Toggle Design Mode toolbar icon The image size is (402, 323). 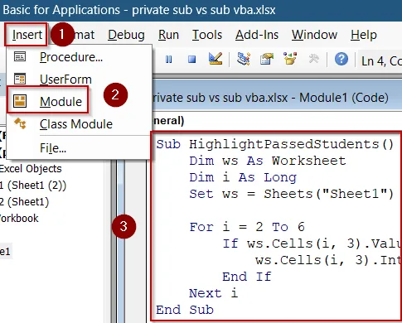tap(216, 59)
